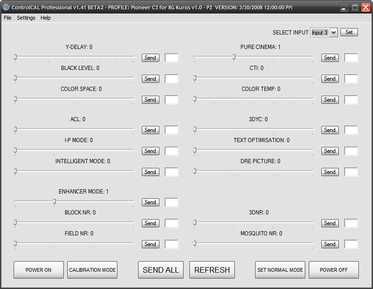Click the CTI slider thumb
Image resolution: width=373 pixels, height=289 pixels.
195,78
